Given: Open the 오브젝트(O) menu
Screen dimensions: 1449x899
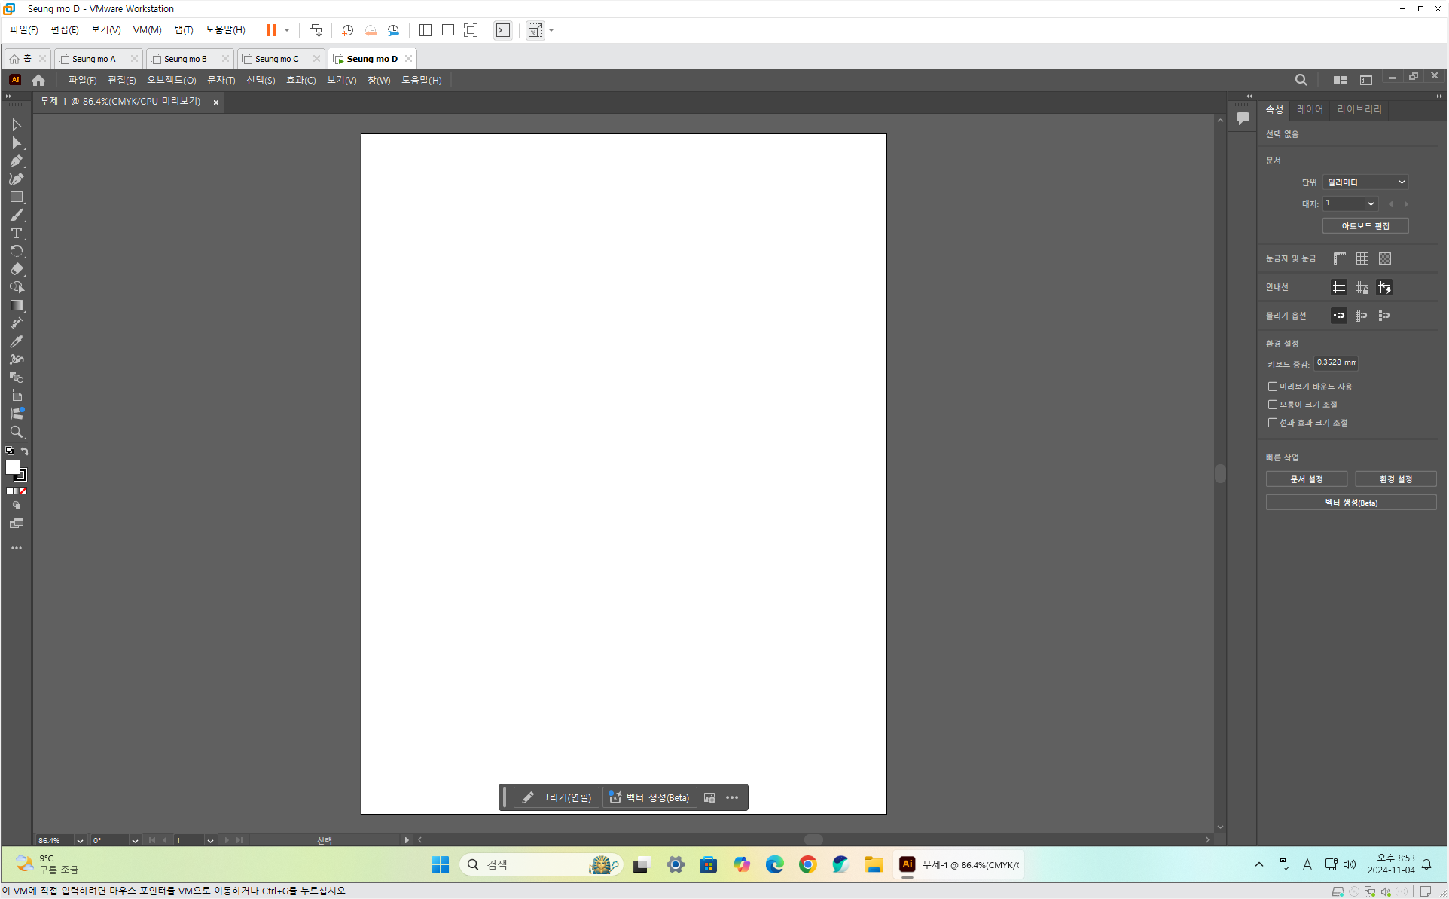Looking at the screenshot, I should (x=171, y=80).
